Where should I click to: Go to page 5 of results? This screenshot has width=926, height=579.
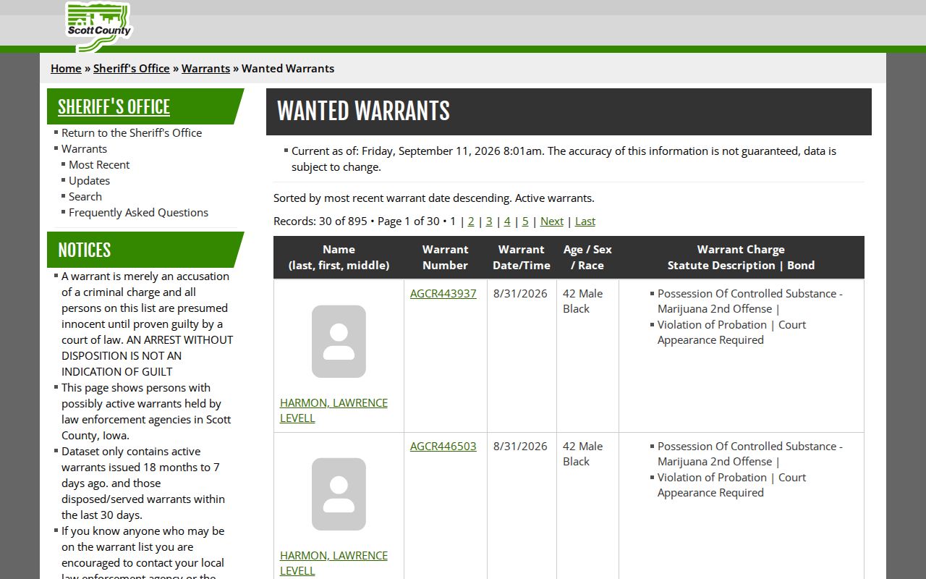(525, 221)
